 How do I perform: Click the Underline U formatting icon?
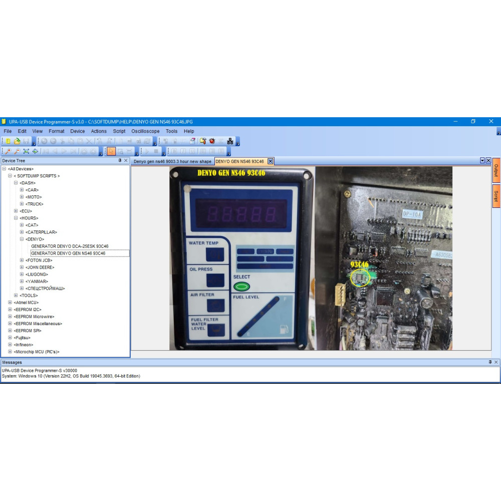click(192, 151)
